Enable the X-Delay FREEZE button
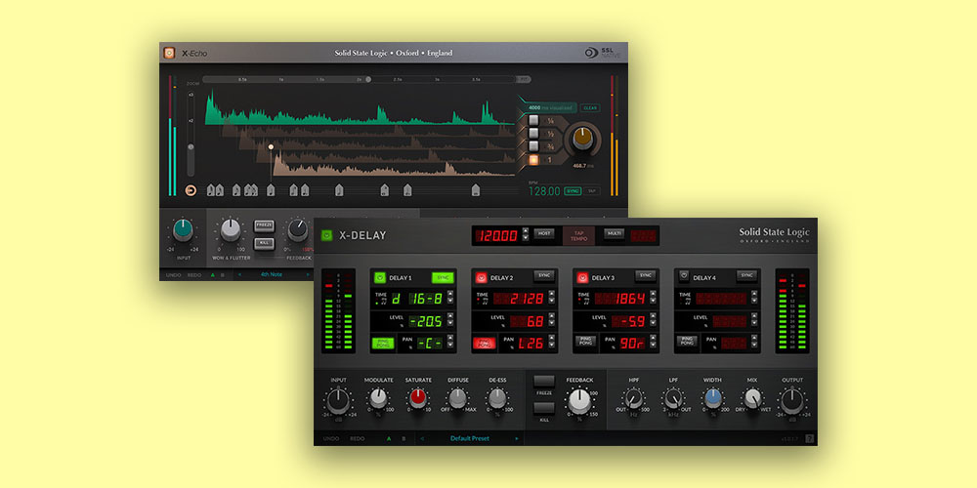 point(544,381)
